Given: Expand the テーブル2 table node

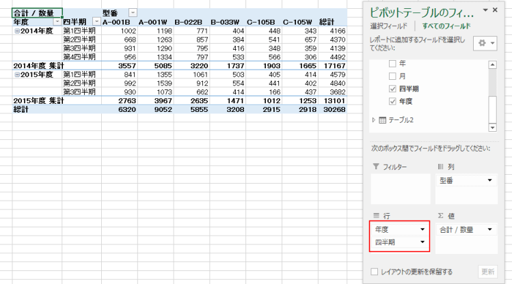Looking at the screenshot, I should pos(373,120).
